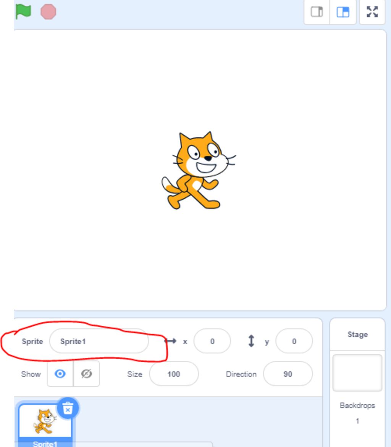Click the cat sprite on the stage

(199, 171)
